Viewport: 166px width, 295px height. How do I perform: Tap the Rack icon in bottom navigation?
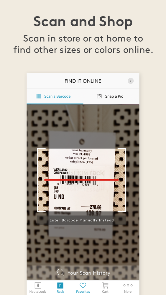(x=60, y=285)
